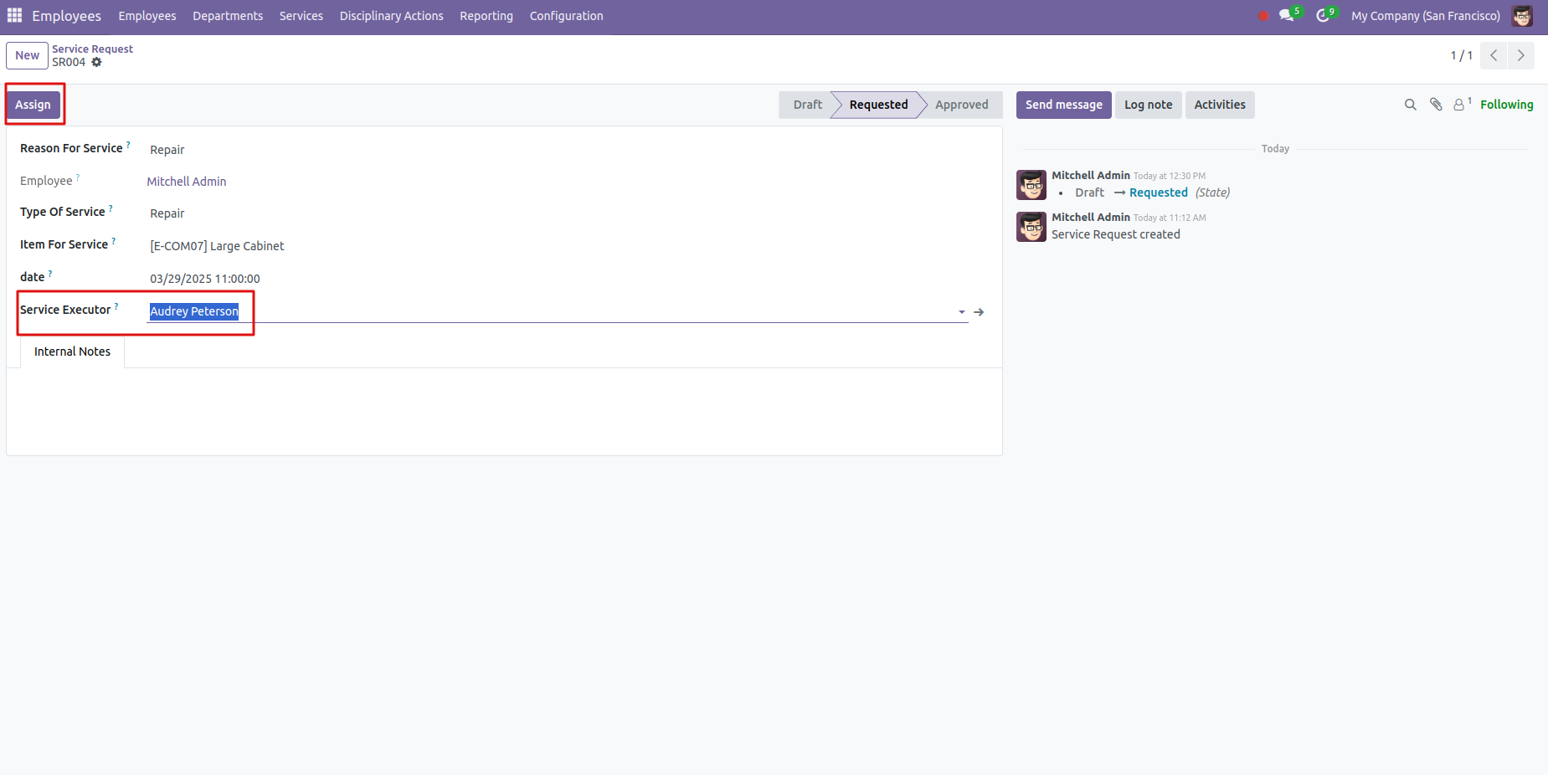Image resolution: width=1548 pixels, height=775 pixels.
Task: Click the Approved status stage
Action: click(x=961, y=105)
